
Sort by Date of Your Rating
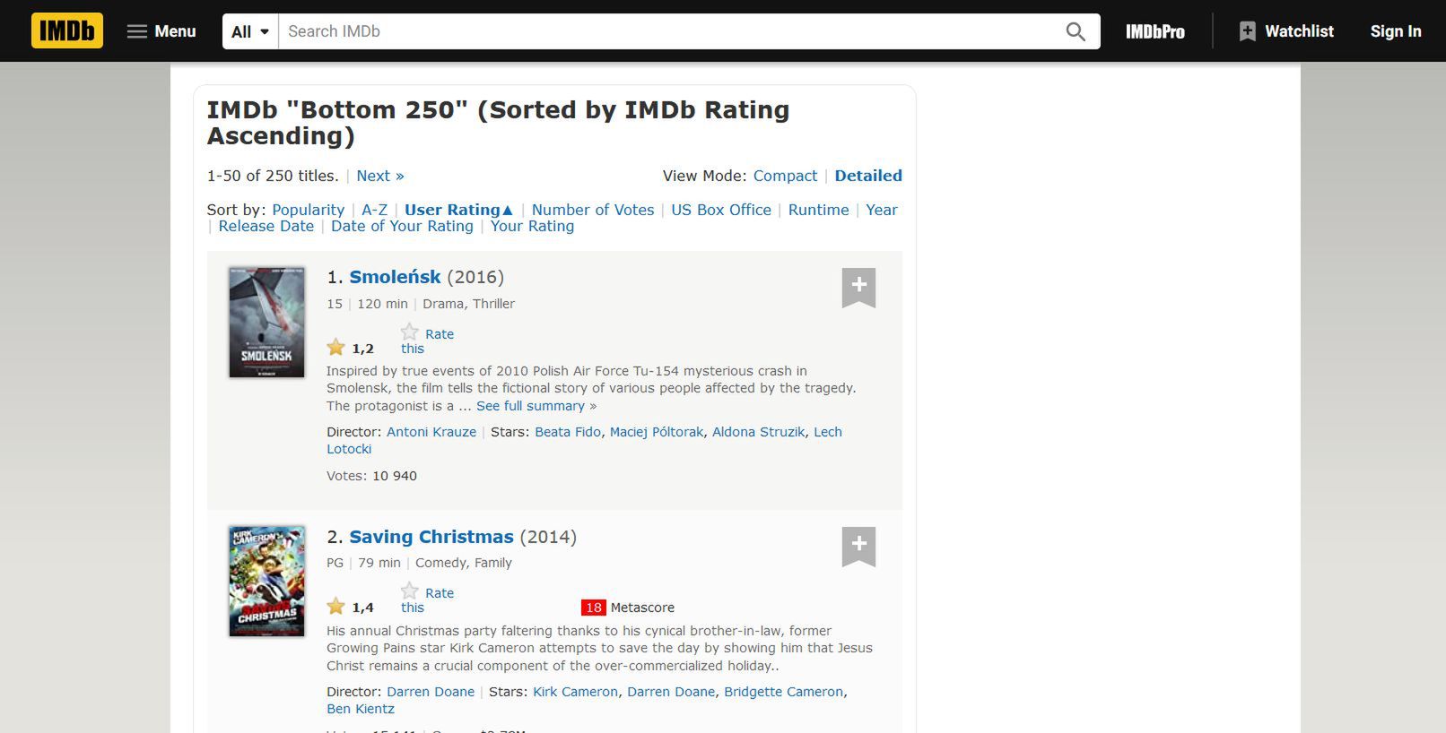[402, 226]
